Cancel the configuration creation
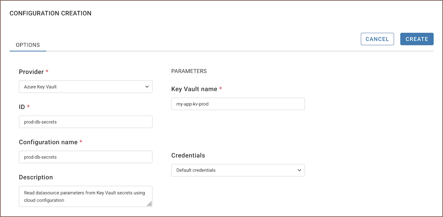The width and height of the screenshot is (443, 217). coord(377,39)
